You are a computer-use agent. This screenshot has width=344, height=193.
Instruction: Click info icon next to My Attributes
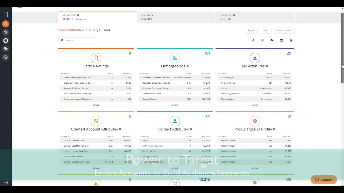267,66
